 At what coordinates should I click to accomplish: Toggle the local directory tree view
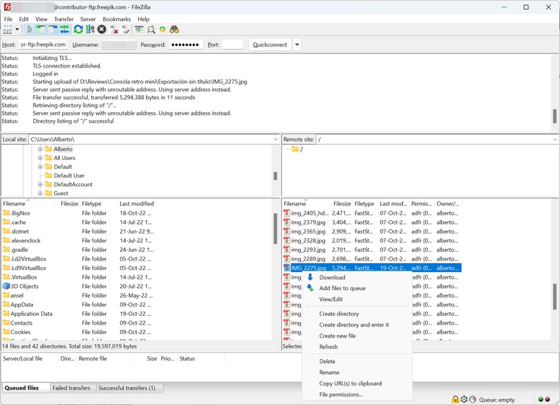pyautogui.click(x=41, y=30)
